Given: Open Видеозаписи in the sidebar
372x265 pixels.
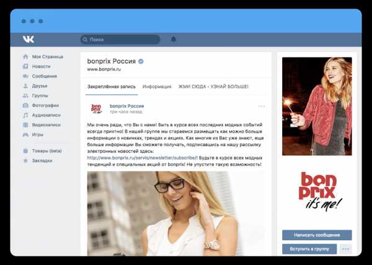Looking at the screenshot, I should coord(46,125).
